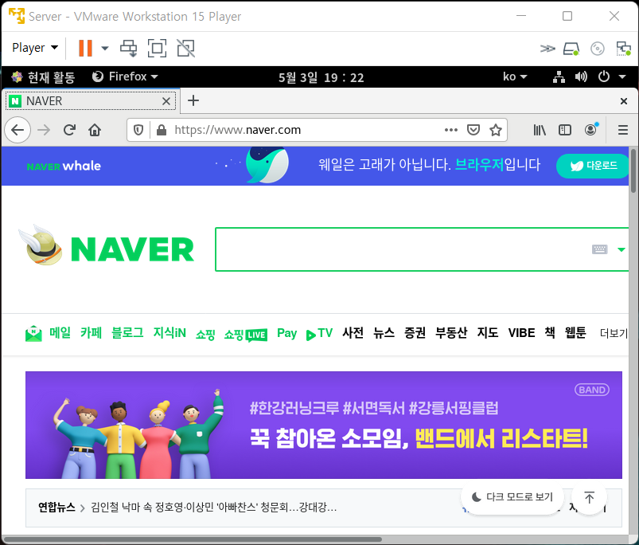
Task: Open VIBE menu item
Action: [x=522, y=333]
